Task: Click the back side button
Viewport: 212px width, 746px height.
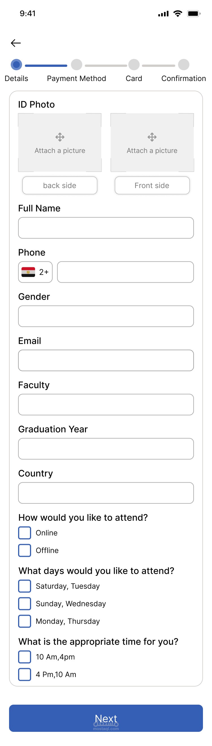Action: [60, 185]
